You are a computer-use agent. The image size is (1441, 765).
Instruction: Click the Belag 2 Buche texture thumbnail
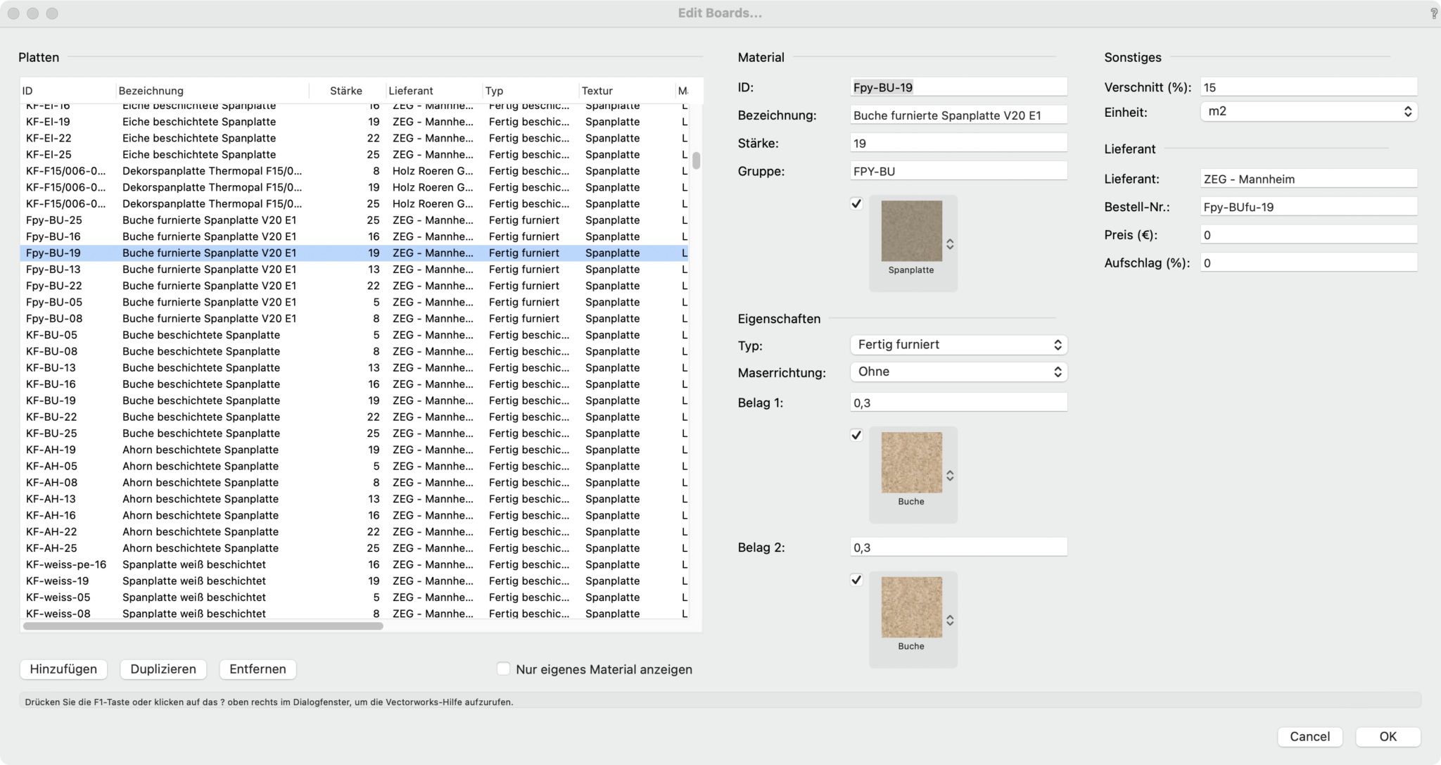point(911,607)
